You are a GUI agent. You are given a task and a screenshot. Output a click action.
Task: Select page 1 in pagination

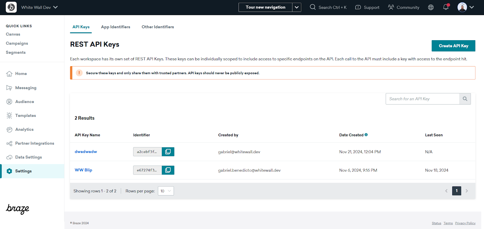pos(457,191)
